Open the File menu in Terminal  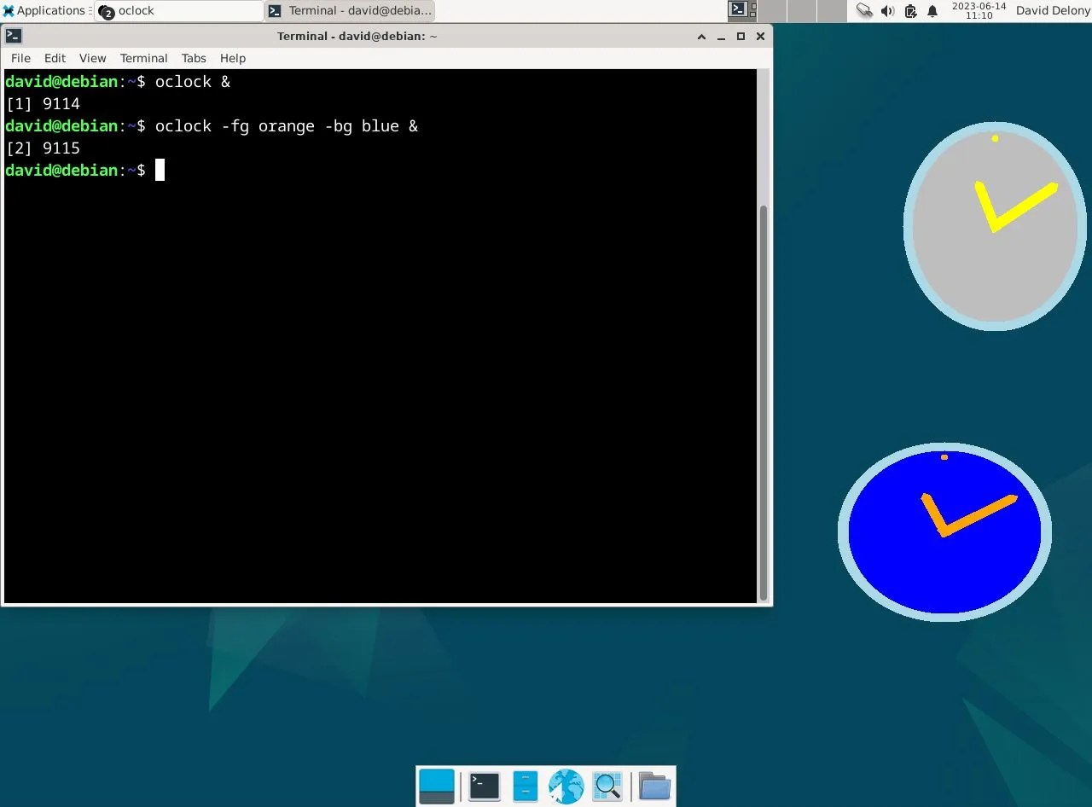tap(20, 58)
